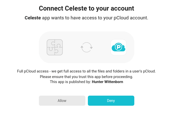Screen dimensions: 181x113
Task: Click the bottom-left piece of the puzzle icon
Action: [51, 51]
